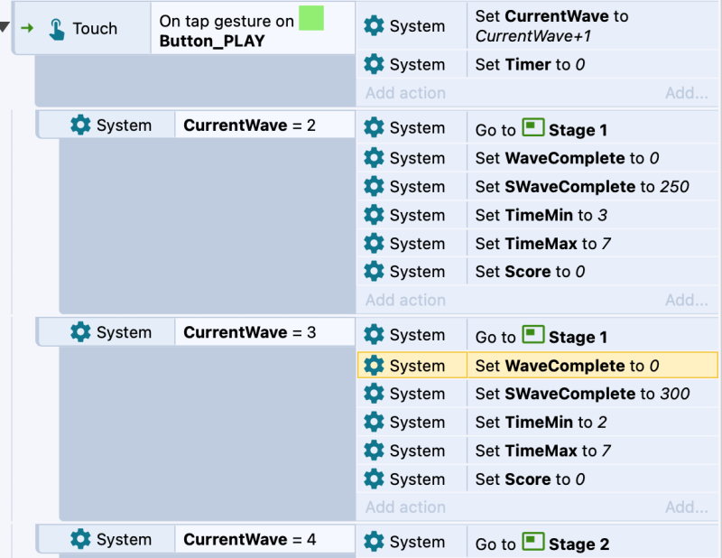Viewport: 722px width, 558px height.
Task: Click the Stage 1 layout icon in wave 3 actions
Action: click(533, 334)
